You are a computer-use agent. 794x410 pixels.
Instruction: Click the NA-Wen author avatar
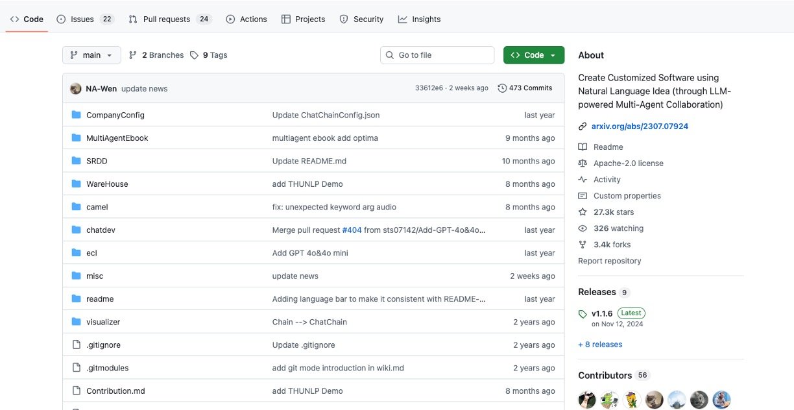(x=76, y=88)
